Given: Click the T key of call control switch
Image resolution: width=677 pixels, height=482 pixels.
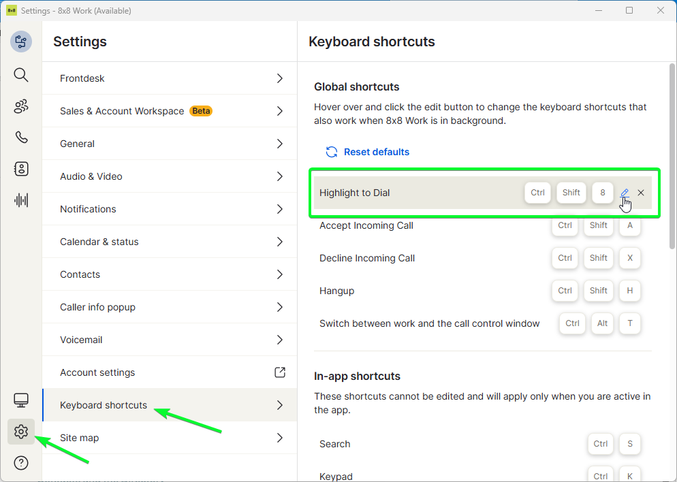Looking at the screenshot, I should (630, 323).
